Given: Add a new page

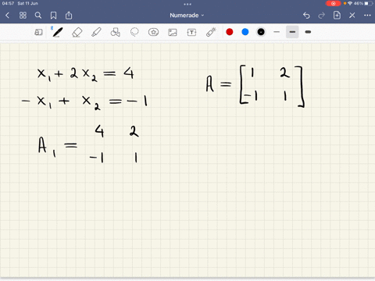Looking at the screenshot, I should tap(337, 16).
